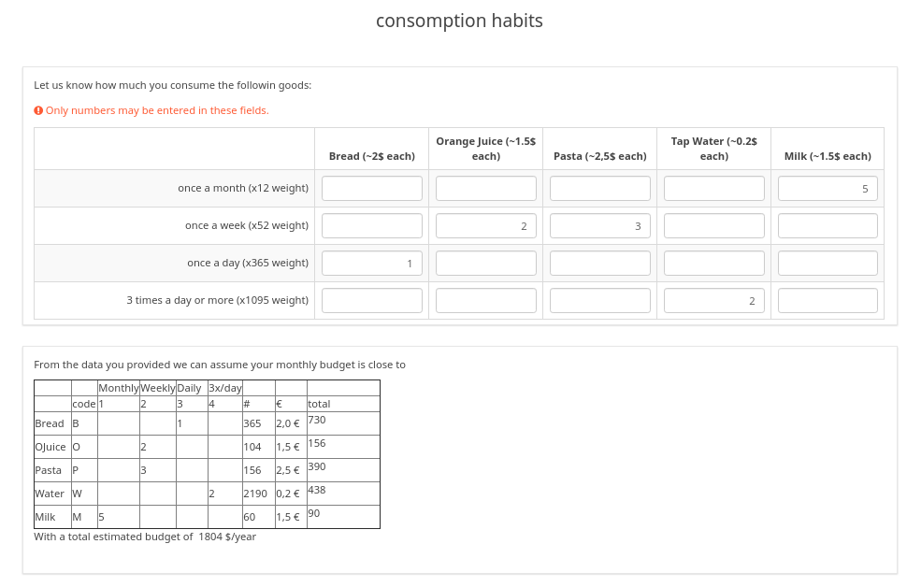
Task: Select Orange Juice once a week field
Action: coord(486,225)
